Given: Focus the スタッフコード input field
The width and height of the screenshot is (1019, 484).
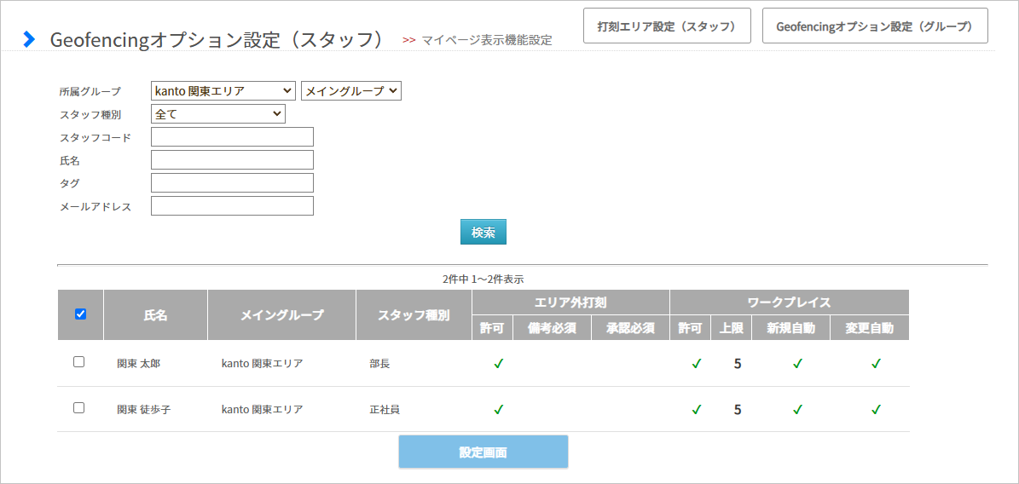Looking at the screenshot, I should click(x=232, y=137).
